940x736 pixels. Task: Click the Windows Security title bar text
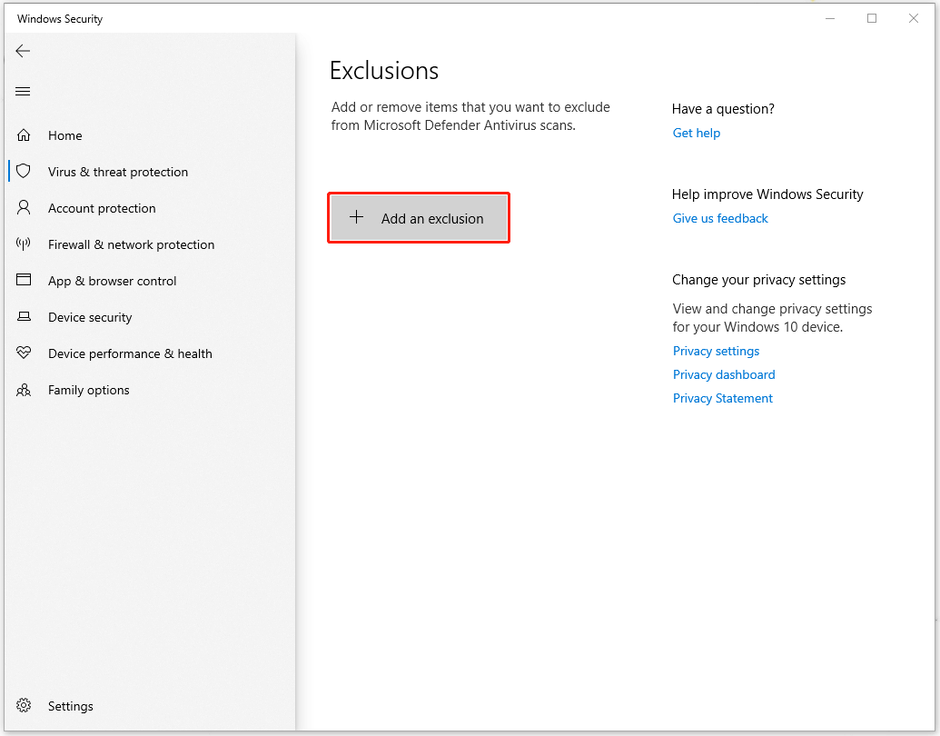tap(59, 18)
